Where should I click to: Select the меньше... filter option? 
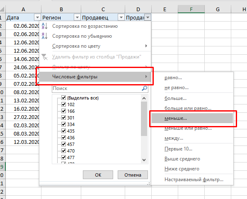click(x=192, y=118)
